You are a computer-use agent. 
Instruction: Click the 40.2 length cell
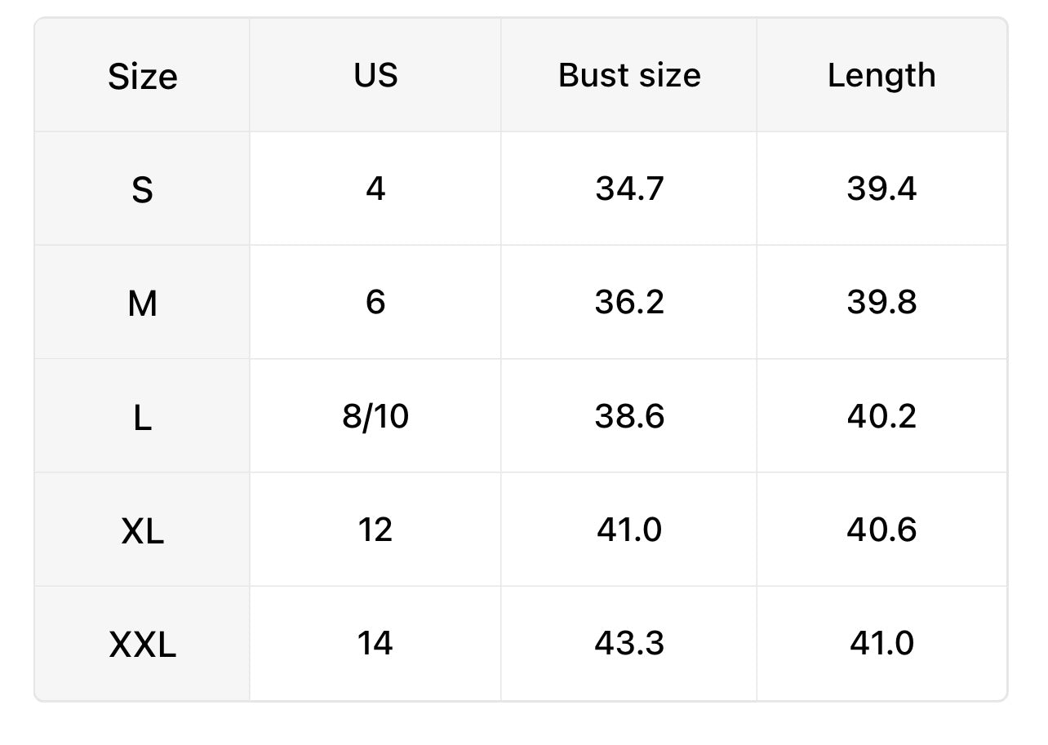881,416
